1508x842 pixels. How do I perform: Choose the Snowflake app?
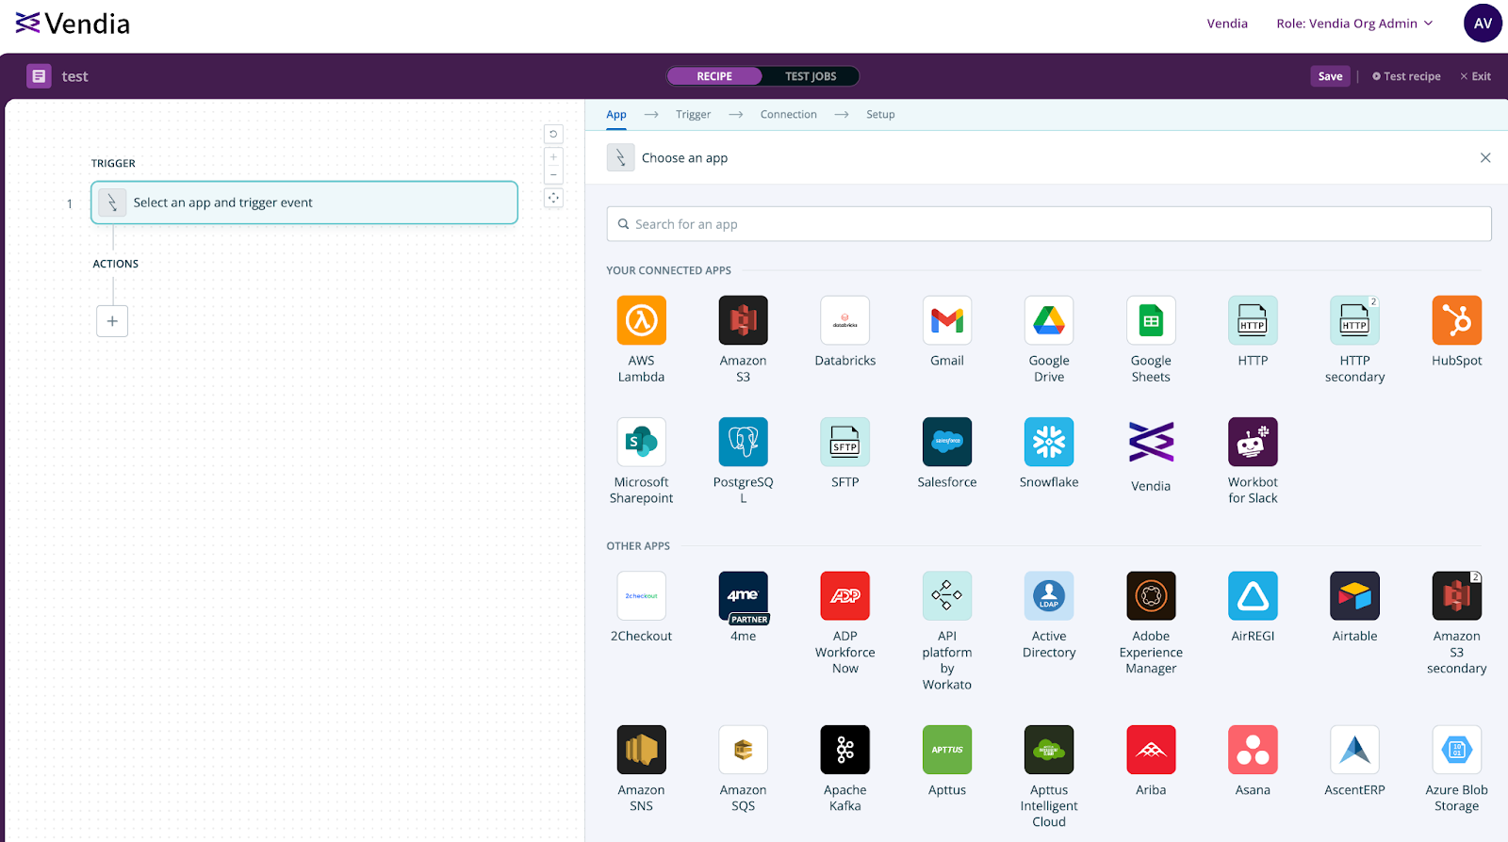coord(1049,442)
